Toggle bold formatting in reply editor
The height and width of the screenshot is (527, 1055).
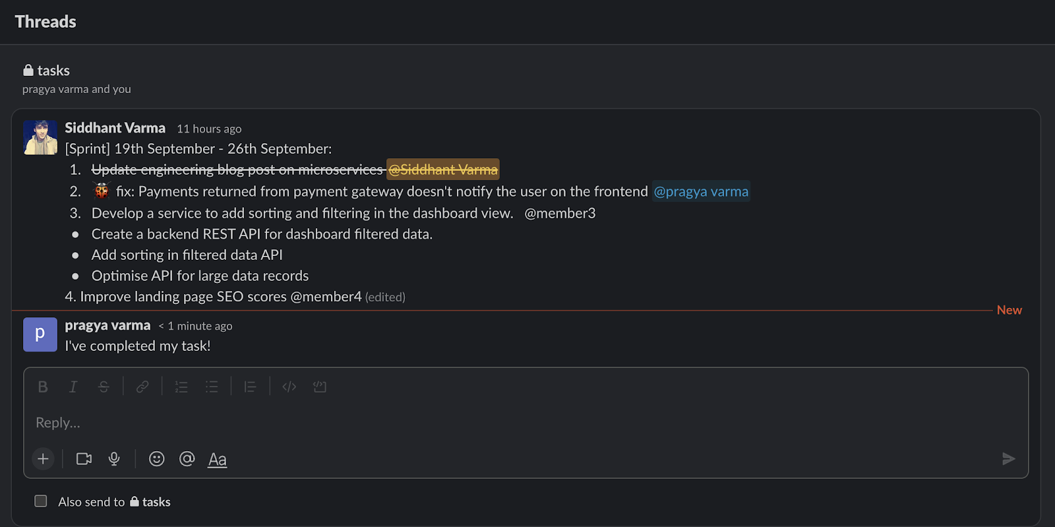click(x=43, y=387)
